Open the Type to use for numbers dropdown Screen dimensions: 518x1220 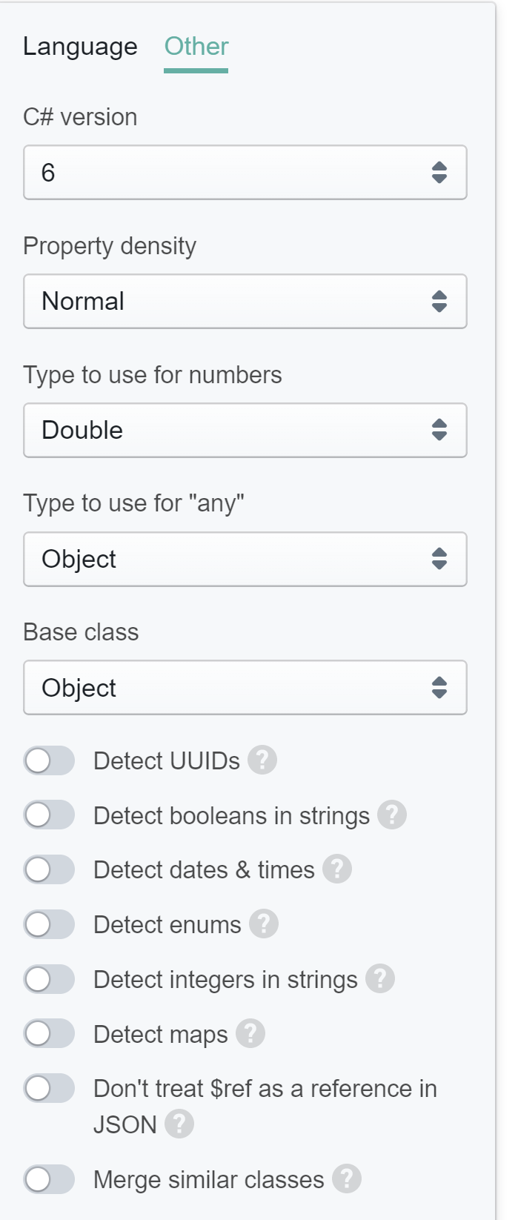[245, 431]
